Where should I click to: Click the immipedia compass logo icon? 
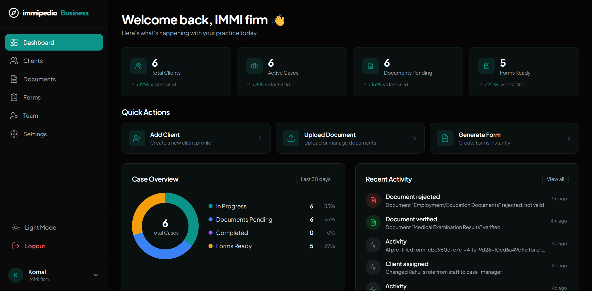pyautogui.click(x=14, y=13)
